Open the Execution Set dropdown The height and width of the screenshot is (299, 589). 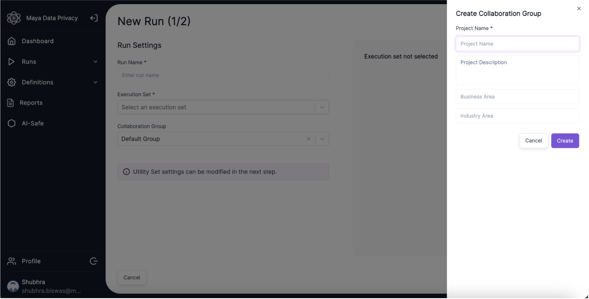pyautogui.click(x=322, y=107)
